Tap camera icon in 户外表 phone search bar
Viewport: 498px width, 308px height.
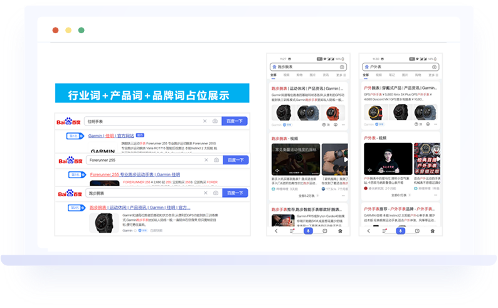(434, 67)
